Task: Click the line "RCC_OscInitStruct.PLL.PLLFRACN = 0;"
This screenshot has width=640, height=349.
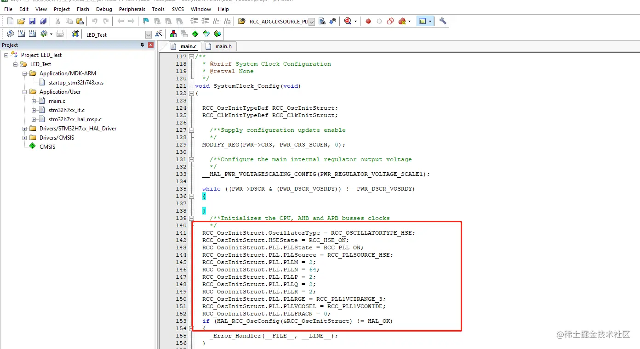Action: [266, 314]
